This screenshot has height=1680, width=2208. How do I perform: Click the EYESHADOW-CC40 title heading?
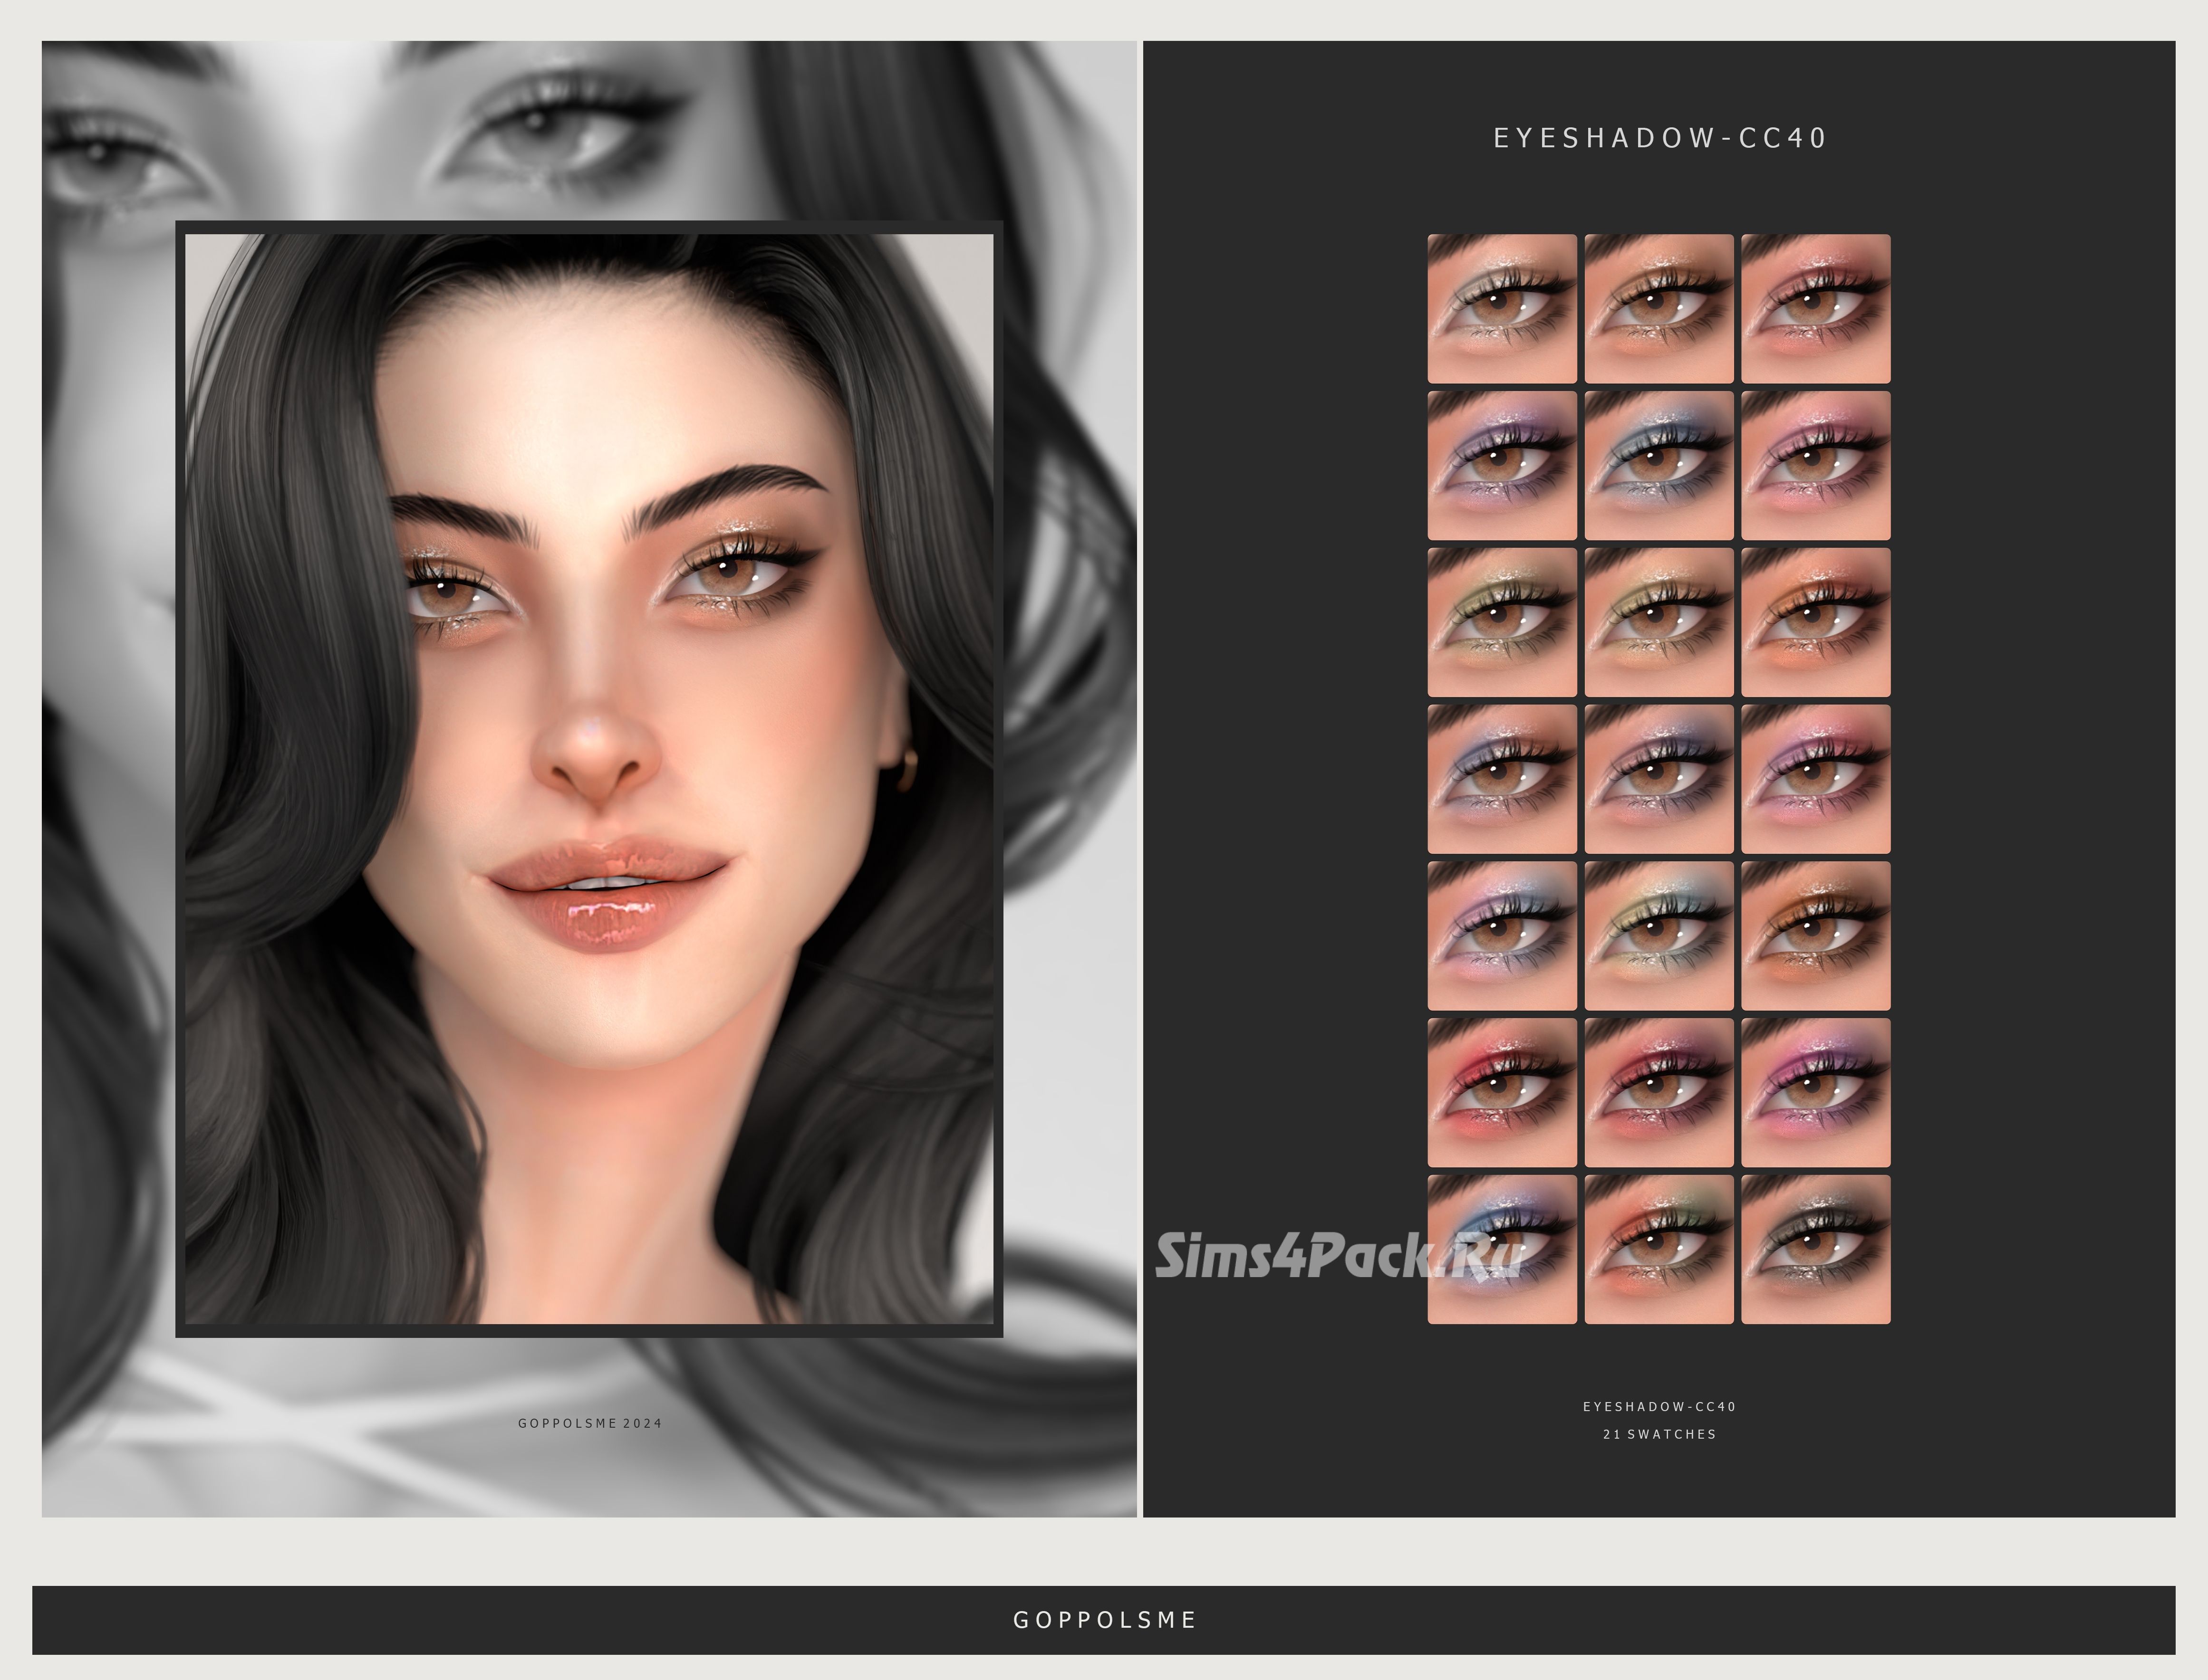(1659, 138)
